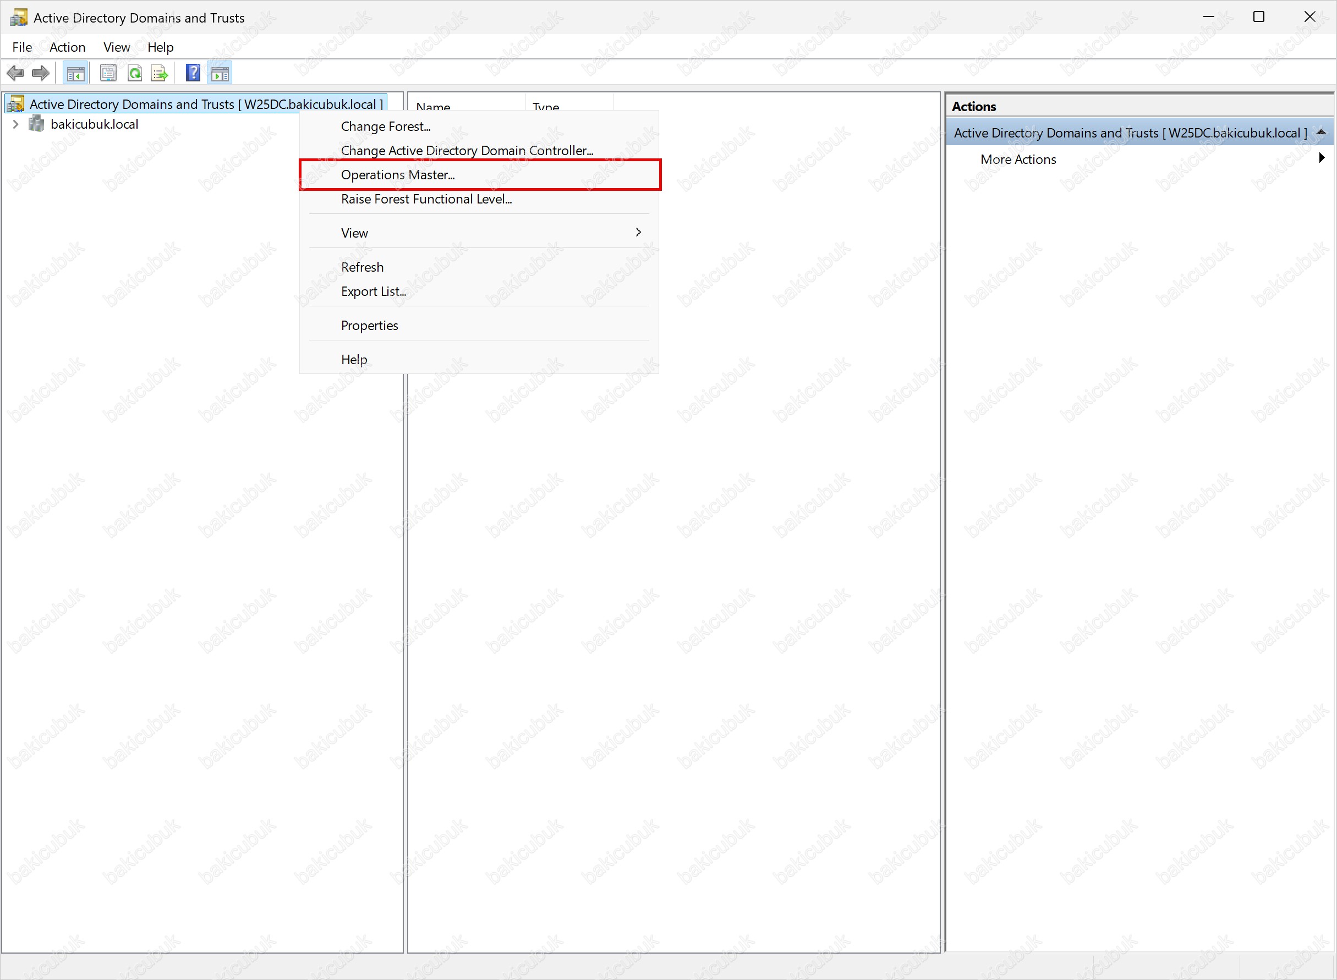Minimize the window
This screenshot has width=1337, height=980.
(x=1208, y=16)
